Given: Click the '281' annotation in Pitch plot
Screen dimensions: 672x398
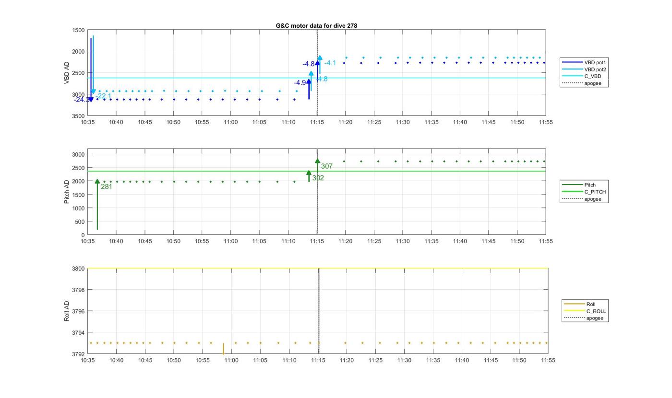Looking at the screenshot, I should (x=107, y=187).
